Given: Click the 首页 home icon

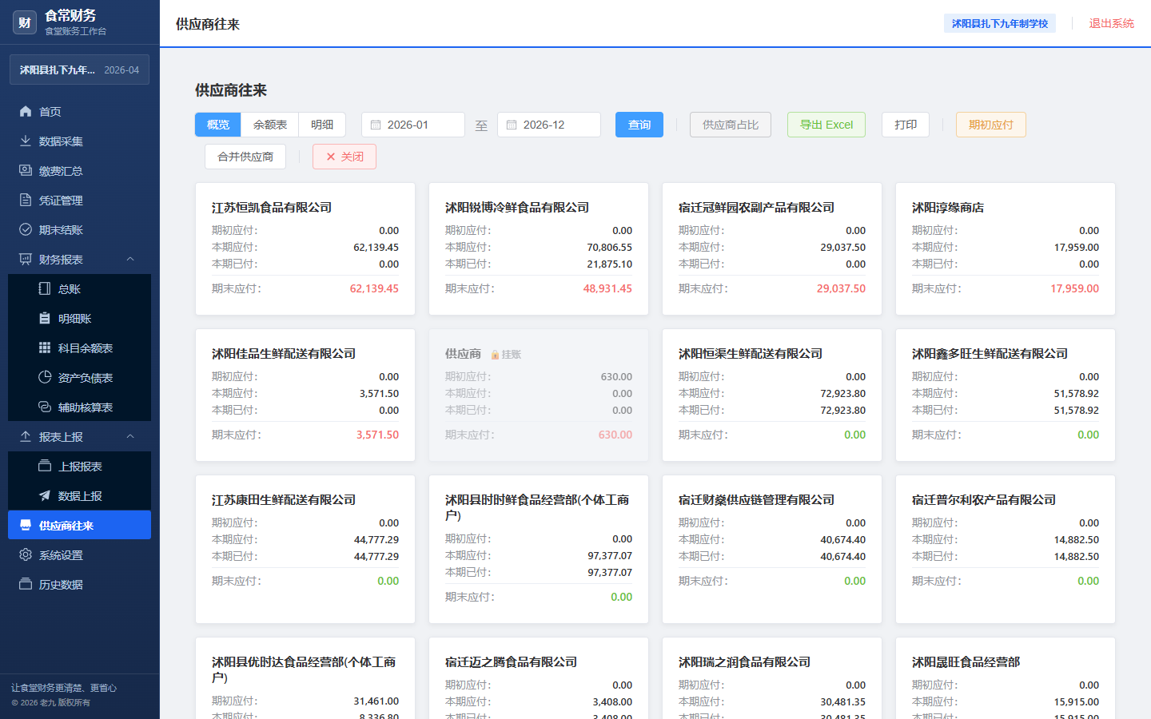Looking at the screenshot, I should point(26,112).
